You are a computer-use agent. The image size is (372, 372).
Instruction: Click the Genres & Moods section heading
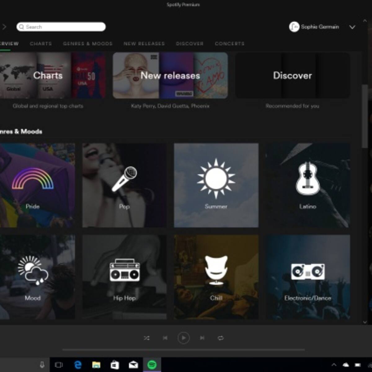point(21,131)
